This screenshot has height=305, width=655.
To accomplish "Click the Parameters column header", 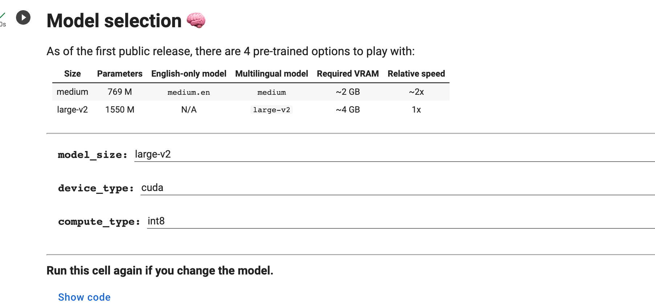I will tap(119, 73).
